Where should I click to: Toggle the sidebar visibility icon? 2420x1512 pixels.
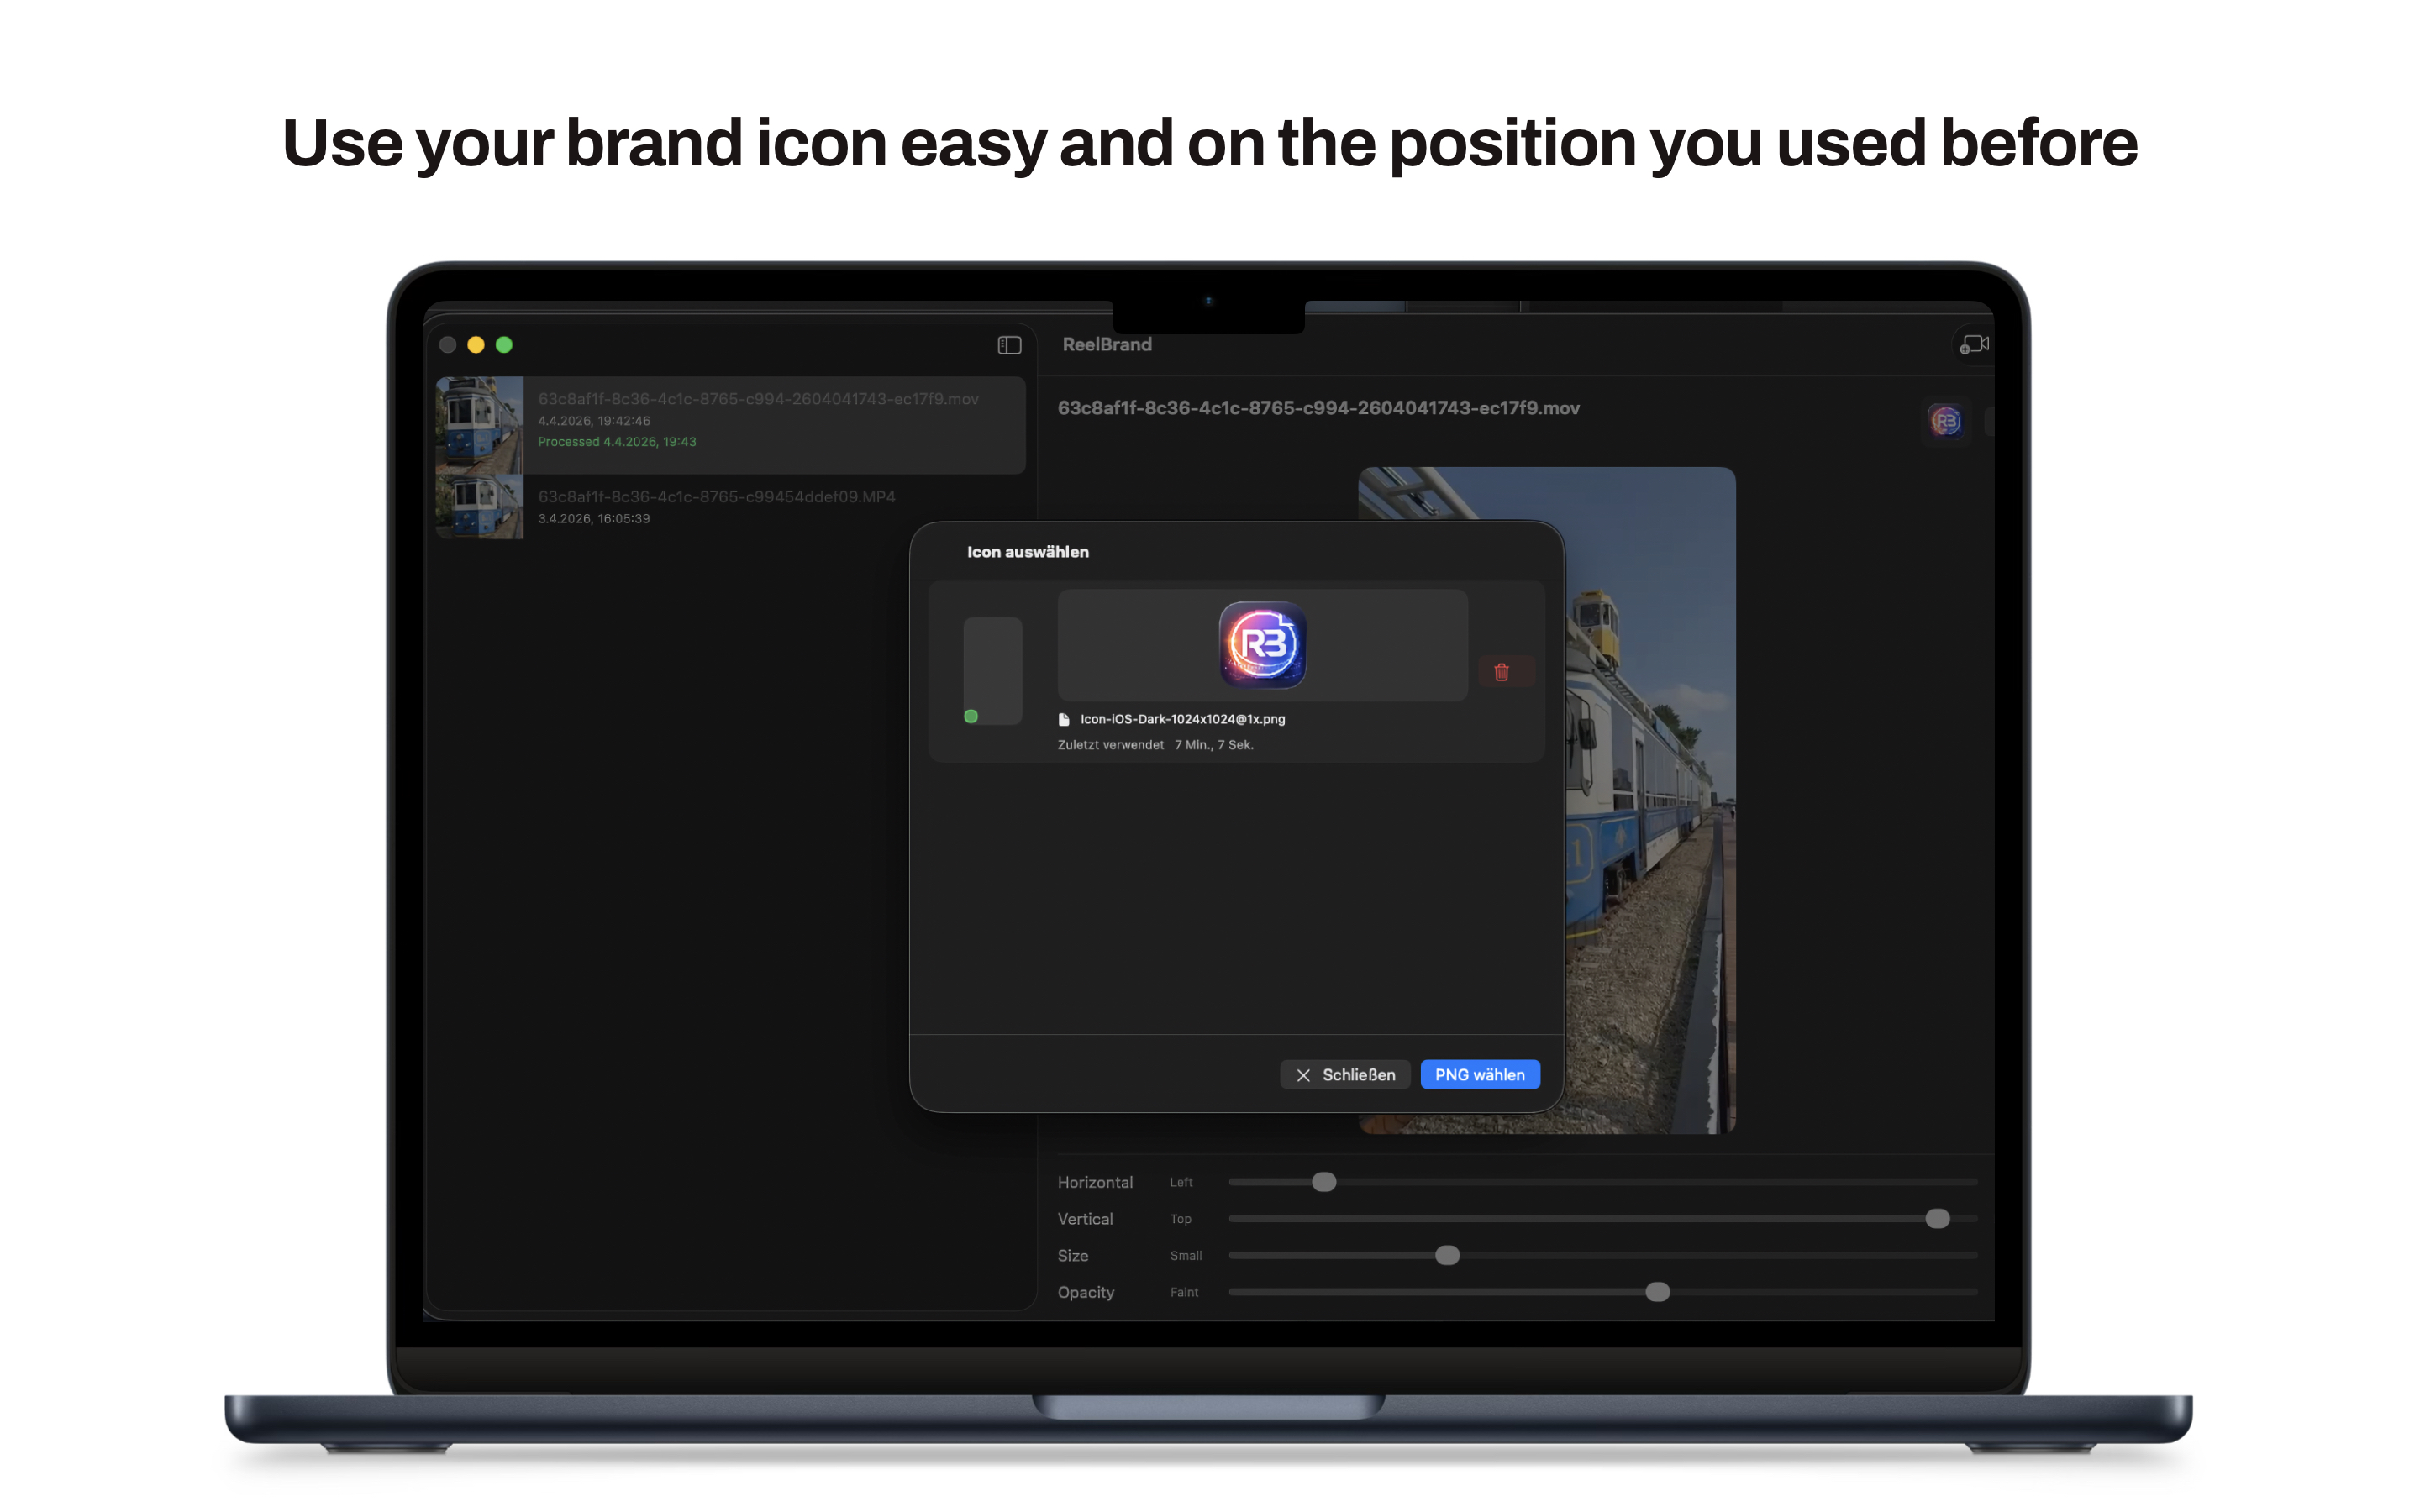(1009, 344)
